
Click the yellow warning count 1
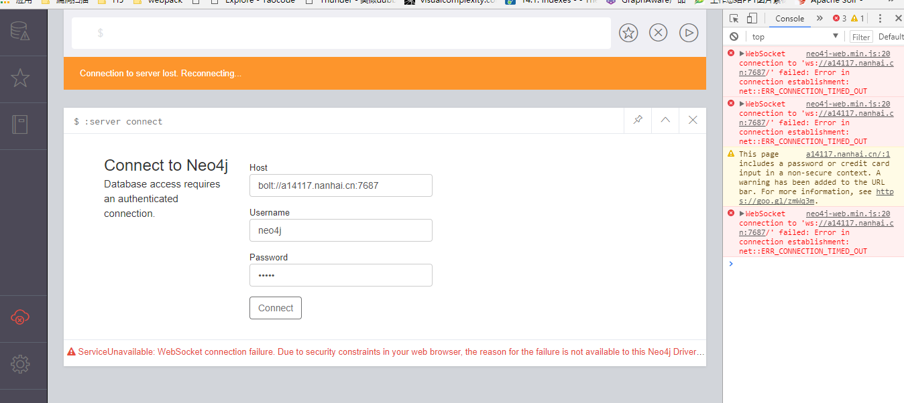pos(858,19)
